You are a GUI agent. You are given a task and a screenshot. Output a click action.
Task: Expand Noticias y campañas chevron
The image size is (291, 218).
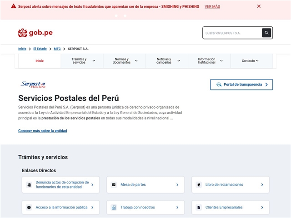179,61
